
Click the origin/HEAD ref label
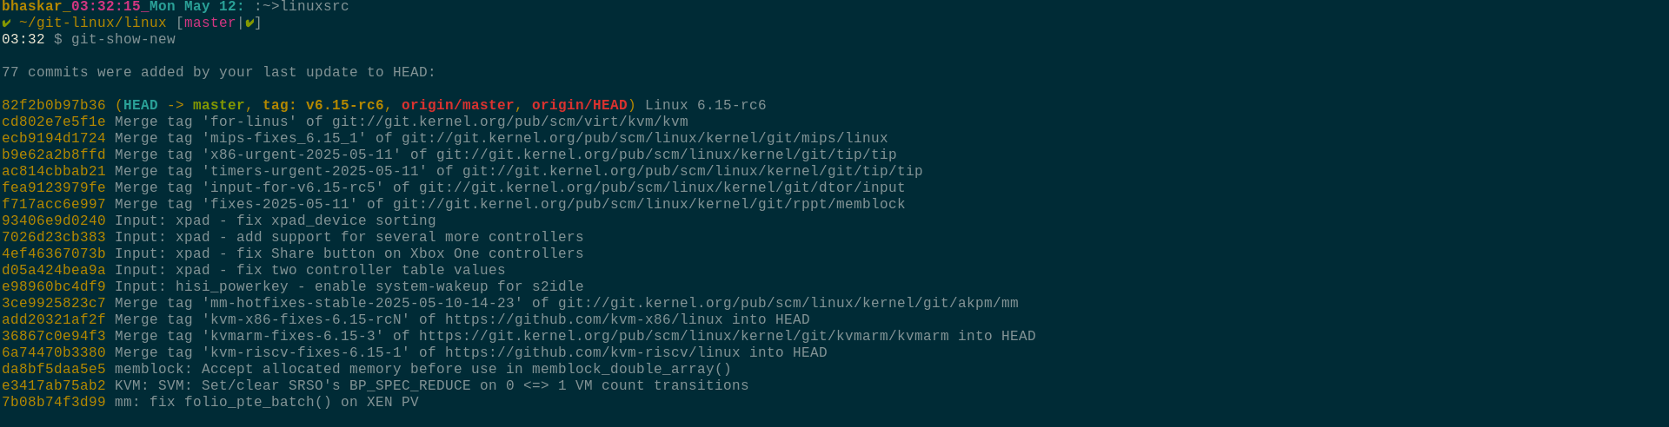coord(580,106)
